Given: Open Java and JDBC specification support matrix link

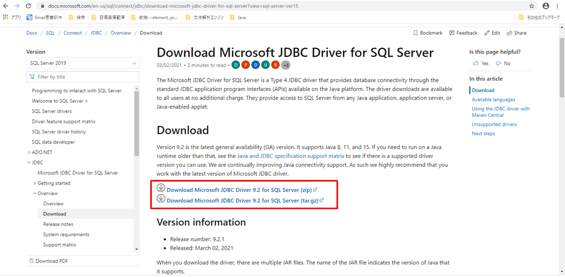Looking at the screenshot, I should pos(291,156).
